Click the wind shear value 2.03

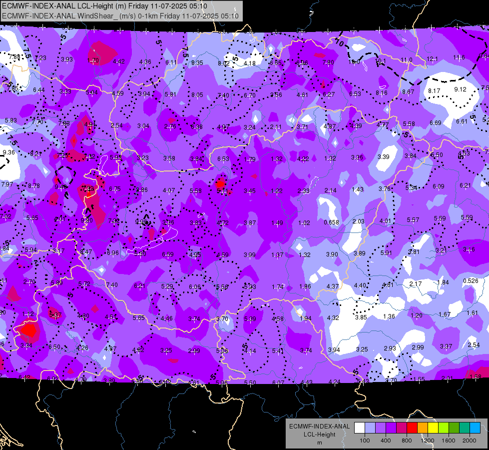358,221
